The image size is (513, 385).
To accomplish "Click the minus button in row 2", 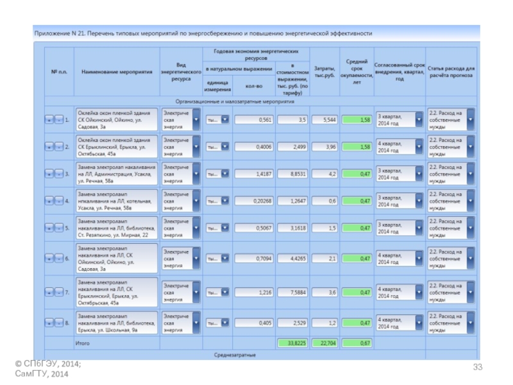I will pyautogui.click(x=59, y=147).
